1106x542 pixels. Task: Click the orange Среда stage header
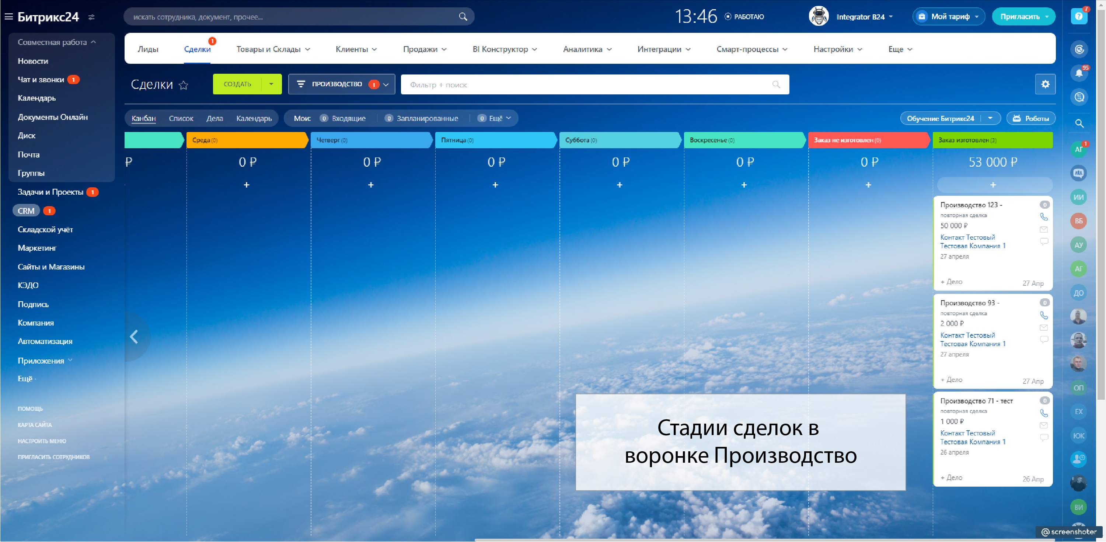(x=247, y=140)
